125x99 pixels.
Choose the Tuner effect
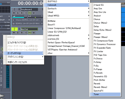pyautogui.click(x=105, y=94)
